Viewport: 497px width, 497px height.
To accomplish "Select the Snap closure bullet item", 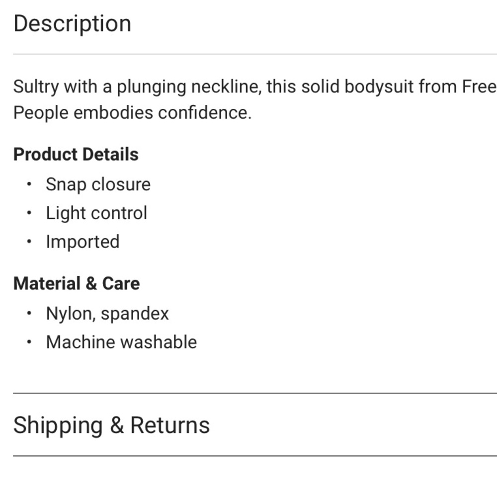I will click(98, 184).
